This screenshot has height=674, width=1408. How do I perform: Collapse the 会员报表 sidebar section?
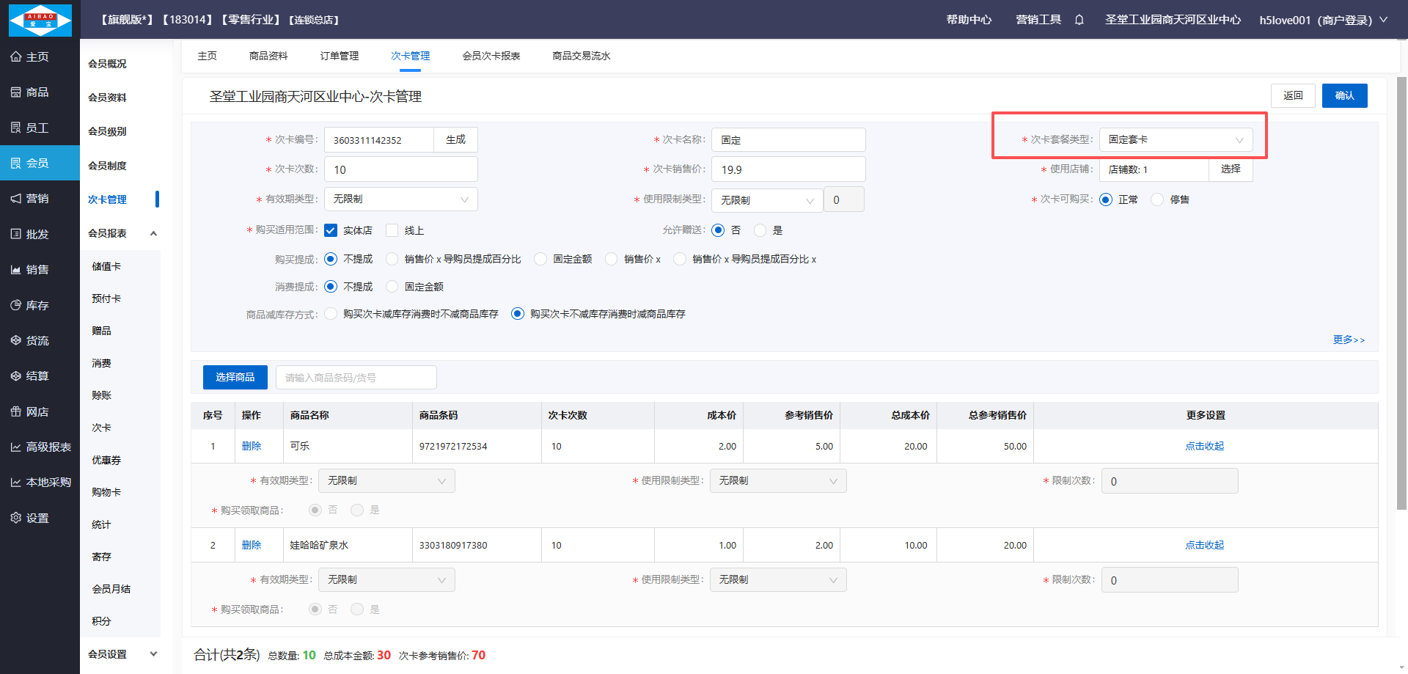coord(153,233)
